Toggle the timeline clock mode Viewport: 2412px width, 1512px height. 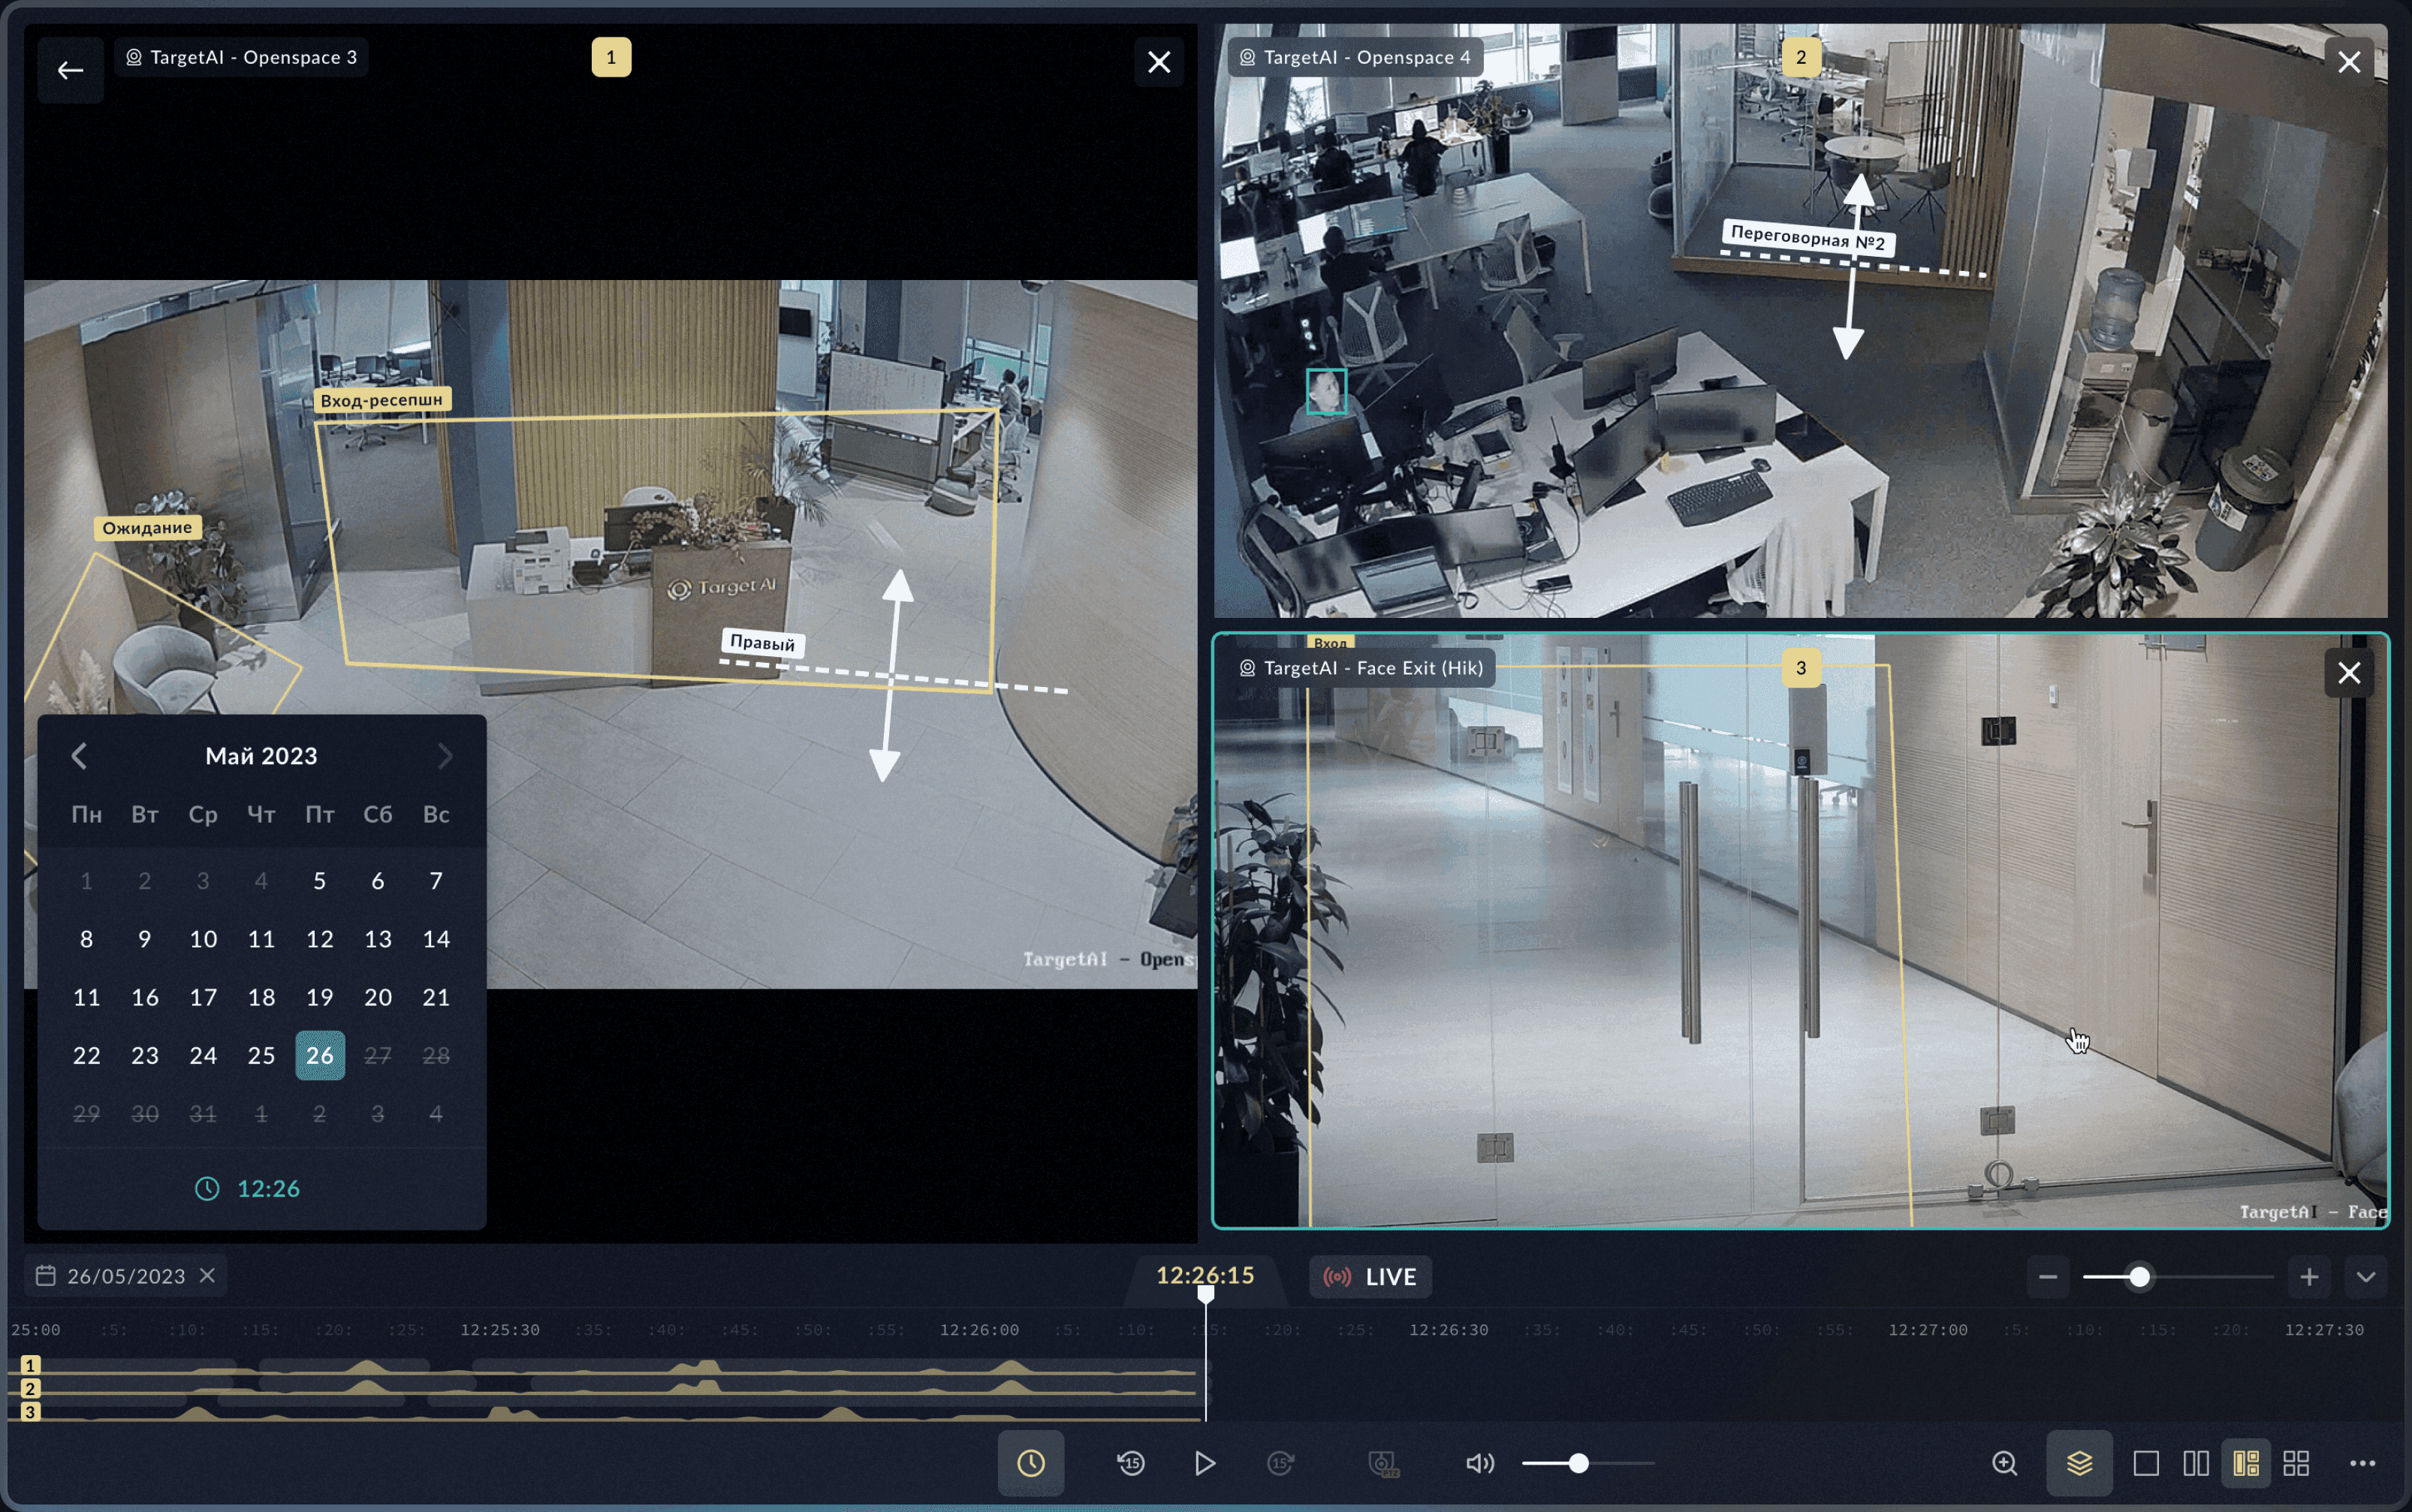pos(1030,1463)
